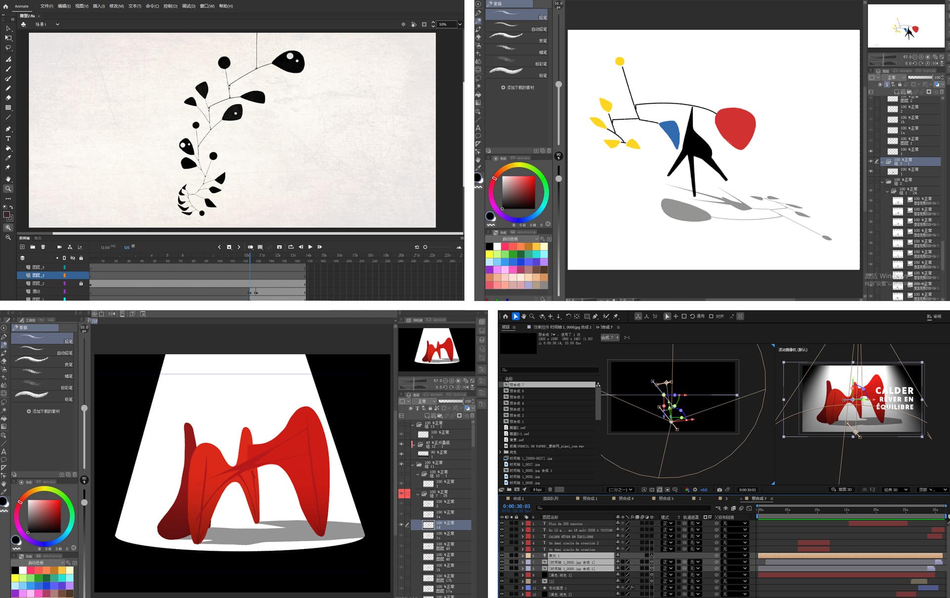
Task: Toggle visibility of layer 'Un demi siecle de creation 2'
Action: coord(502,543)
